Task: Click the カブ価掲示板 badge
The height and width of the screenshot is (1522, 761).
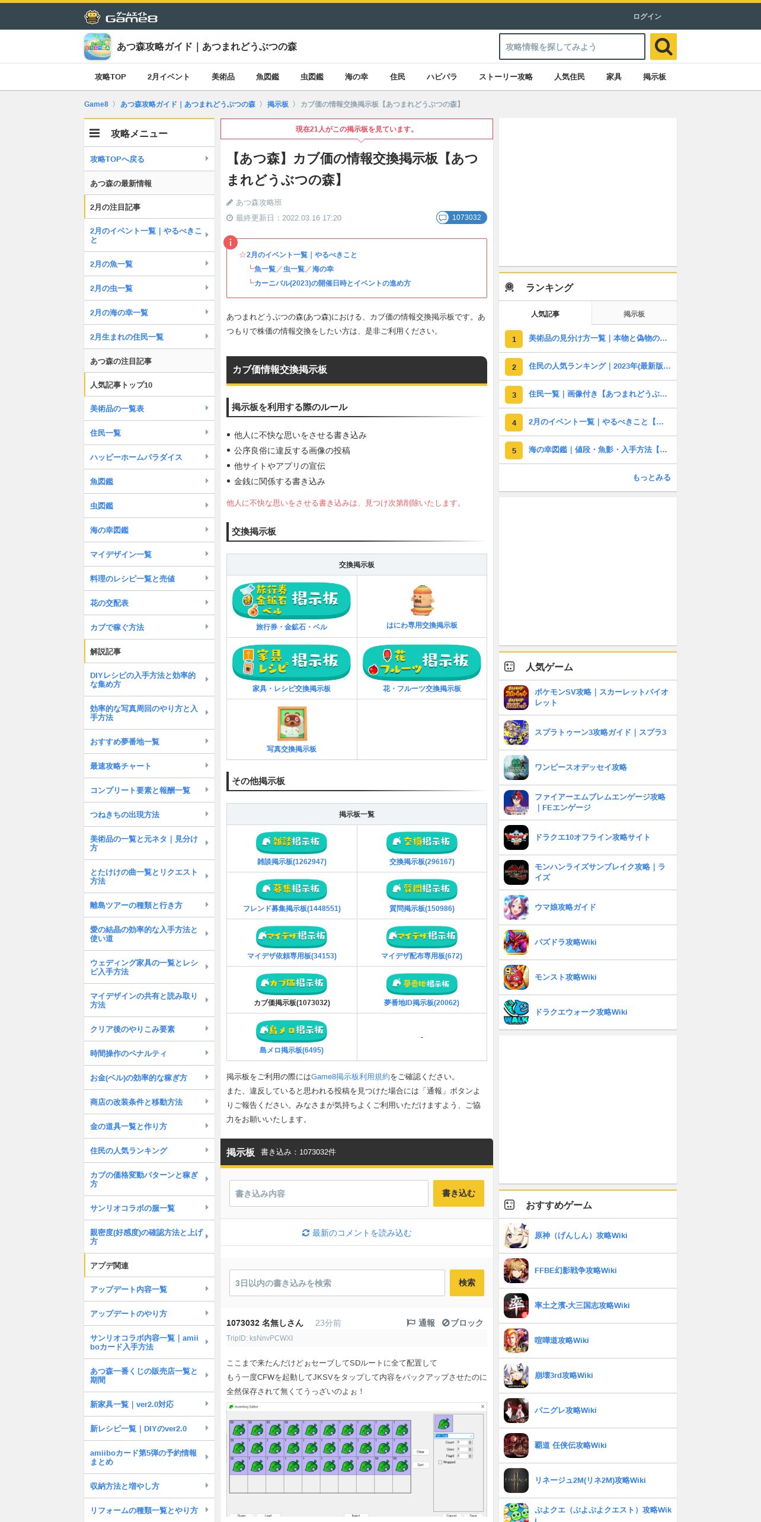Action: pos(292,984)
